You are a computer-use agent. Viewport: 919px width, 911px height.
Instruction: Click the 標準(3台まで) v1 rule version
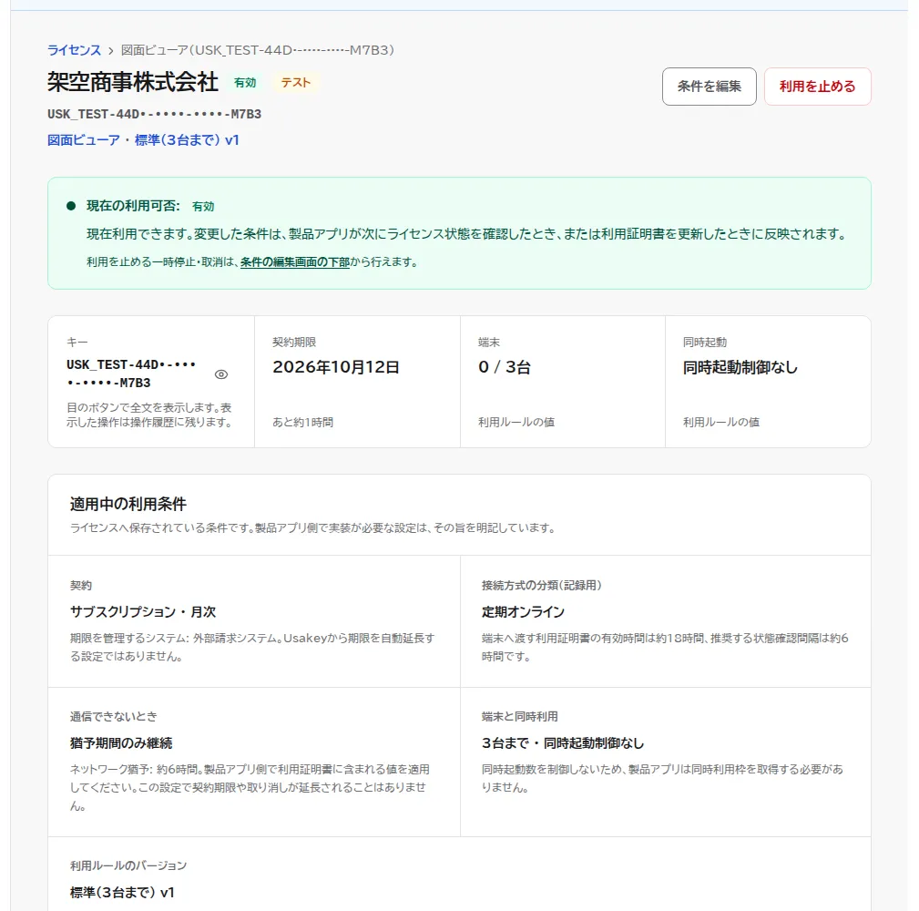(x=122, y=892)
